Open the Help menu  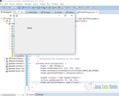(62, 4)
